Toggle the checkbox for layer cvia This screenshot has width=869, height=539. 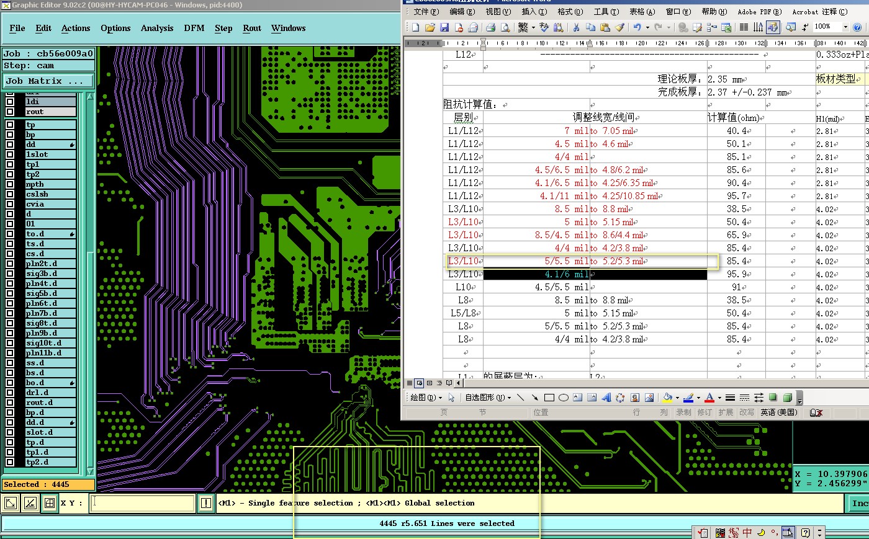[x=10, y=204]
